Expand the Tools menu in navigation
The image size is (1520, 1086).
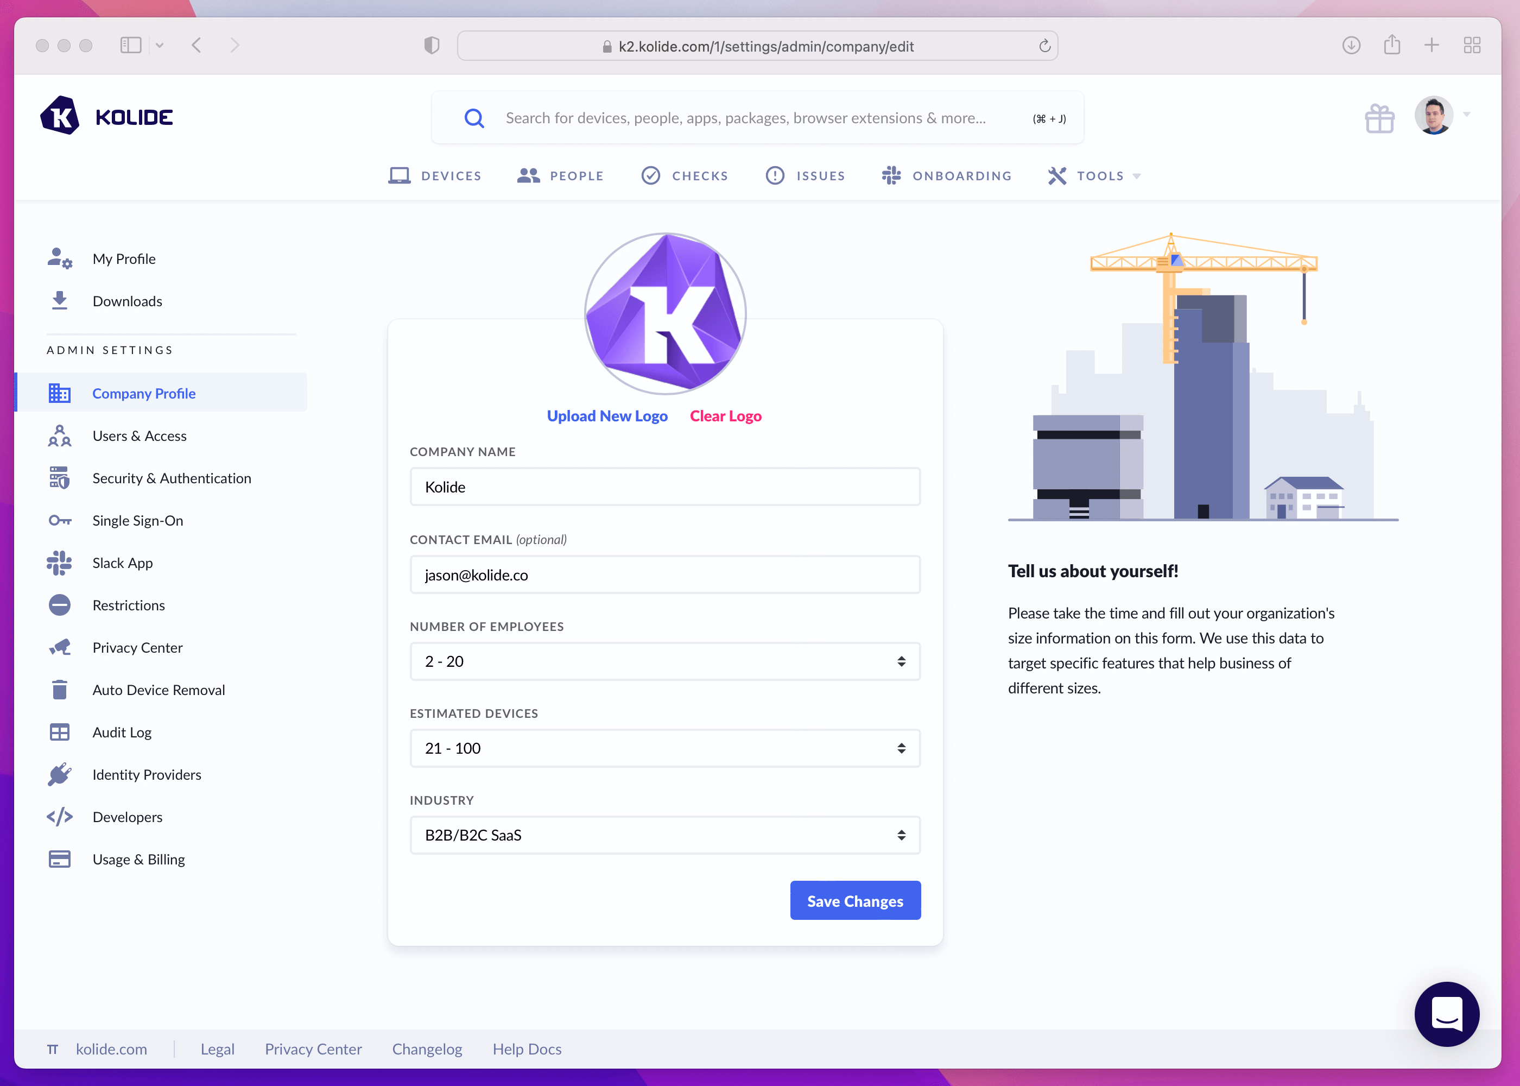point(1094,176)
